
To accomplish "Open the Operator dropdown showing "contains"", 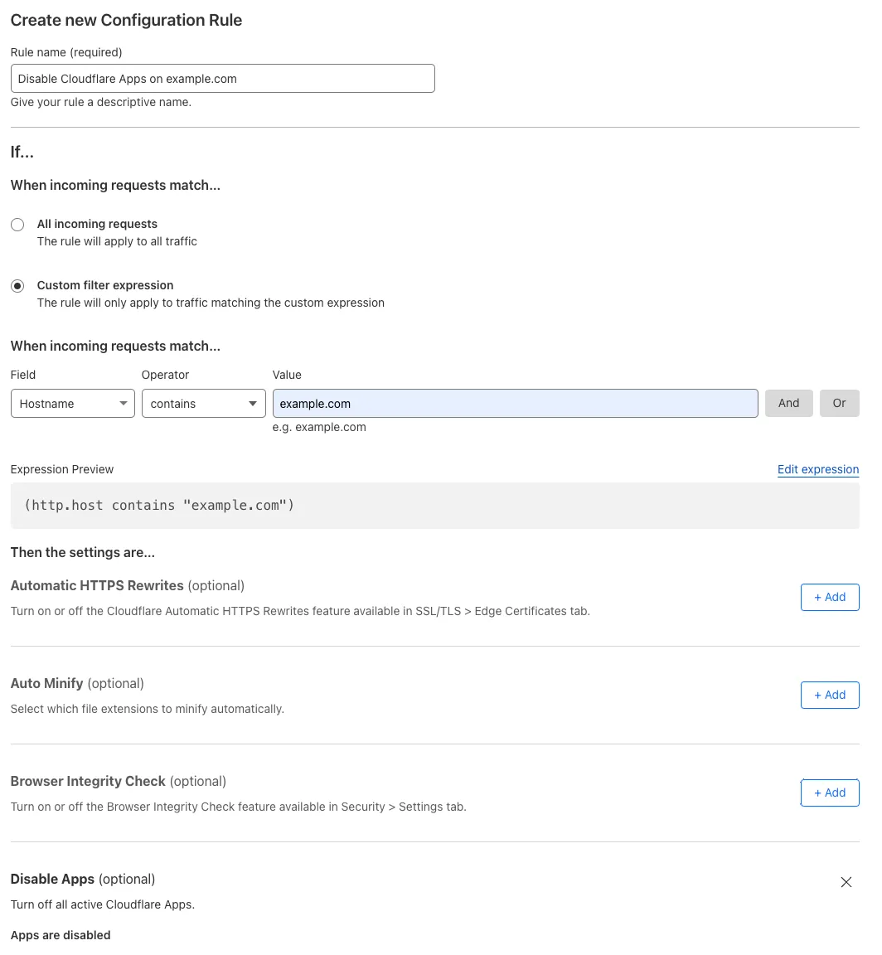I will coord(203,404).
